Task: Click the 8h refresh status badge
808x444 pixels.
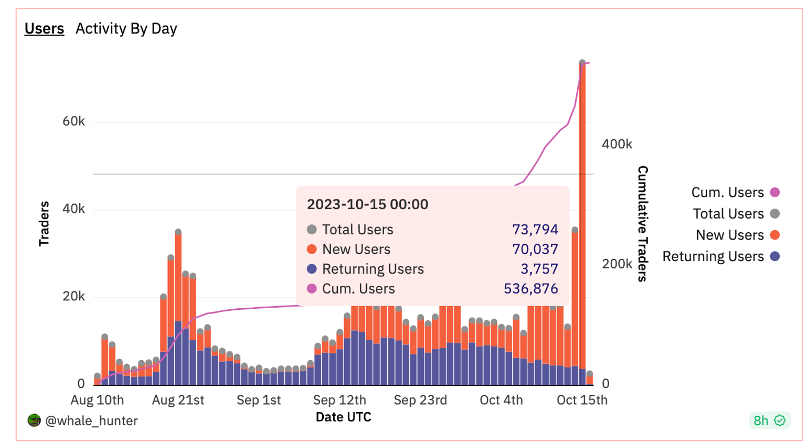Action: point(761,420)
